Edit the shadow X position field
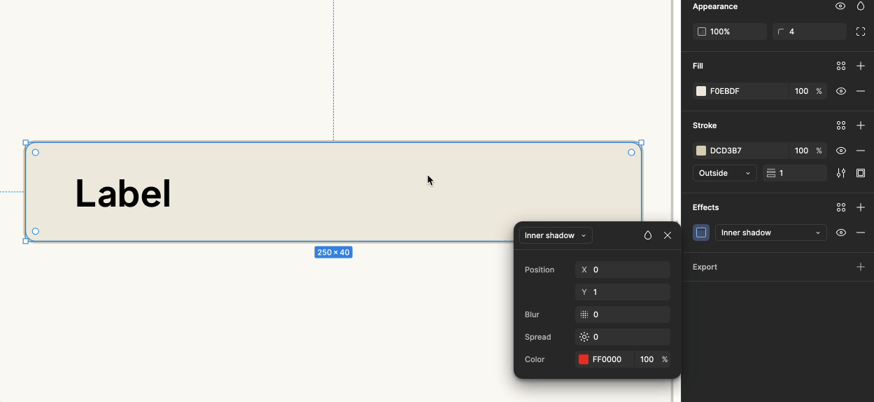Image resolution: width=874 pixels, height=402 pixels. (x=623, y=270)
